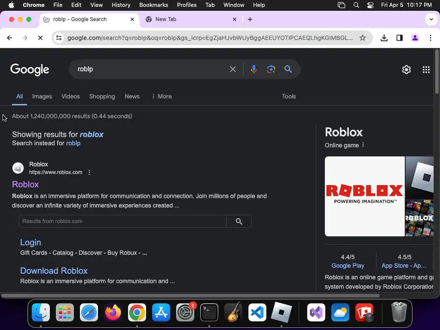This screenshot has width=440, height=330.
Task: Open the Download Roblox sitelink
Action: (54, 271)
